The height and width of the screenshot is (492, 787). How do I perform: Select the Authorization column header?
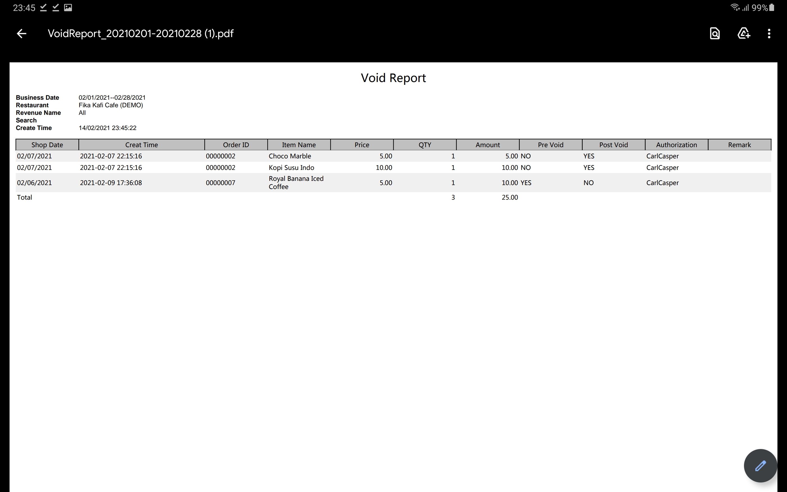[676, 145]
